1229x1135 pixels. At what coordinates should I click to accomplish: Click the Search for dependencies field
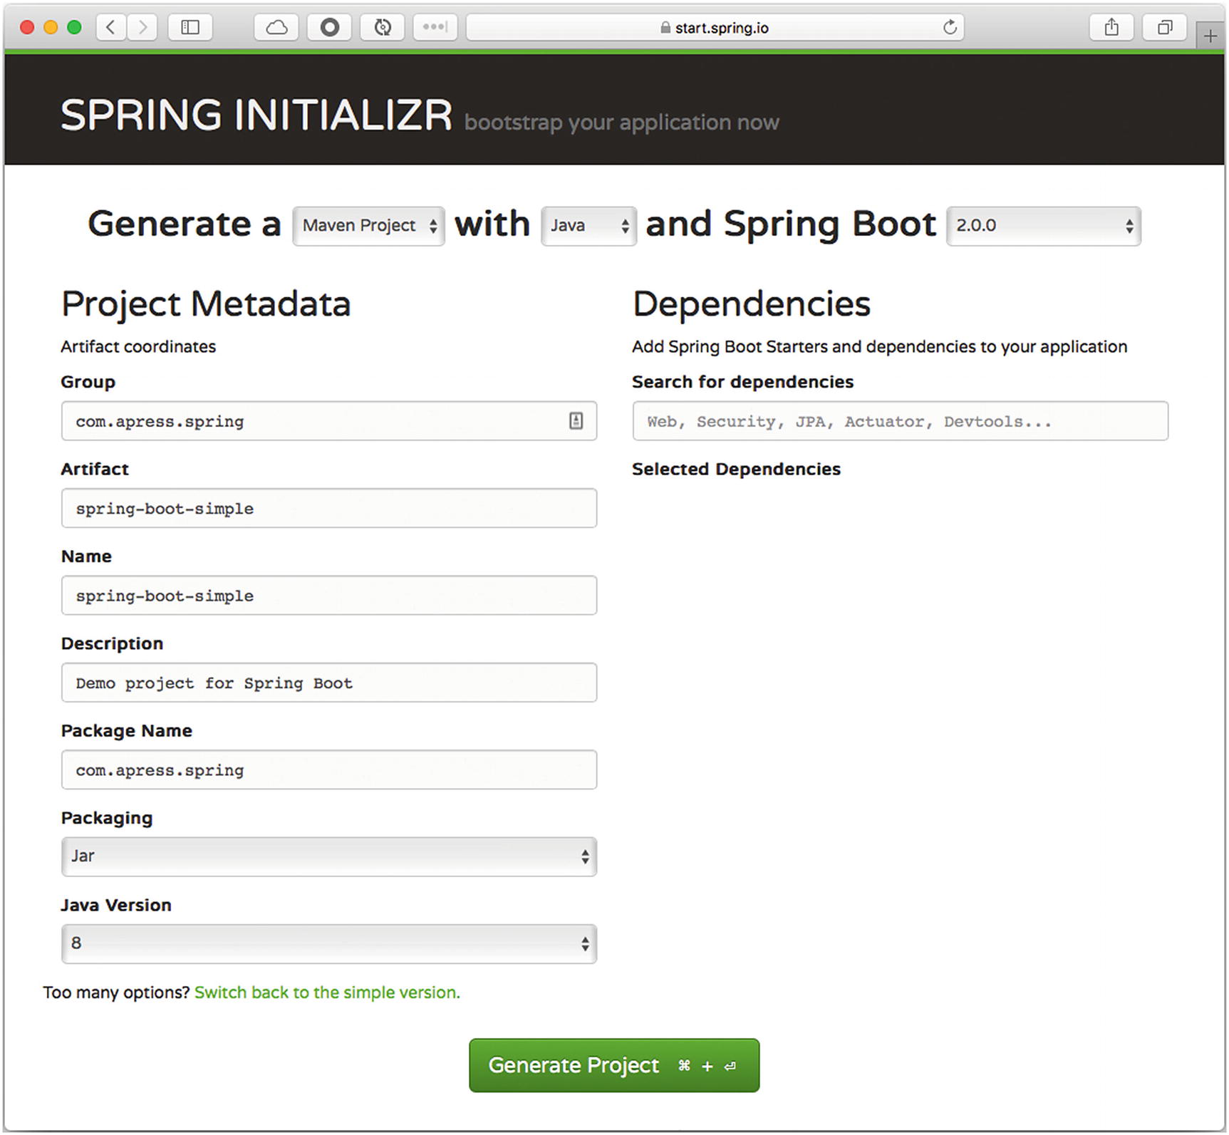point(900,421)
